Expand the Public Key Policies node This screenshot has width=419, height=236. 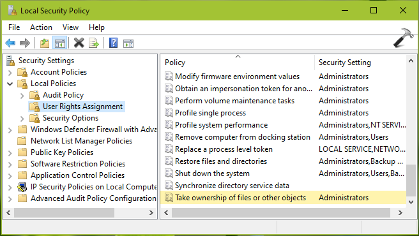(10, 153)
